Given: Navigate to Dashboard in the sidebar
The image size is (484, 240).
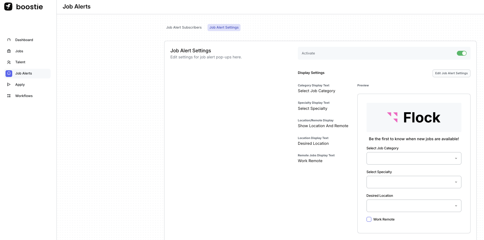Looking at the screenshot, I should click(24, 40).
